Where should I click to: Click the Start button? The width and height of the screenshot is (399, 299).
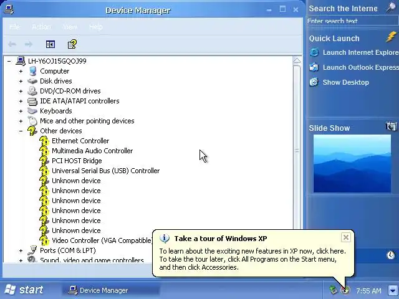tap(24, 290)
